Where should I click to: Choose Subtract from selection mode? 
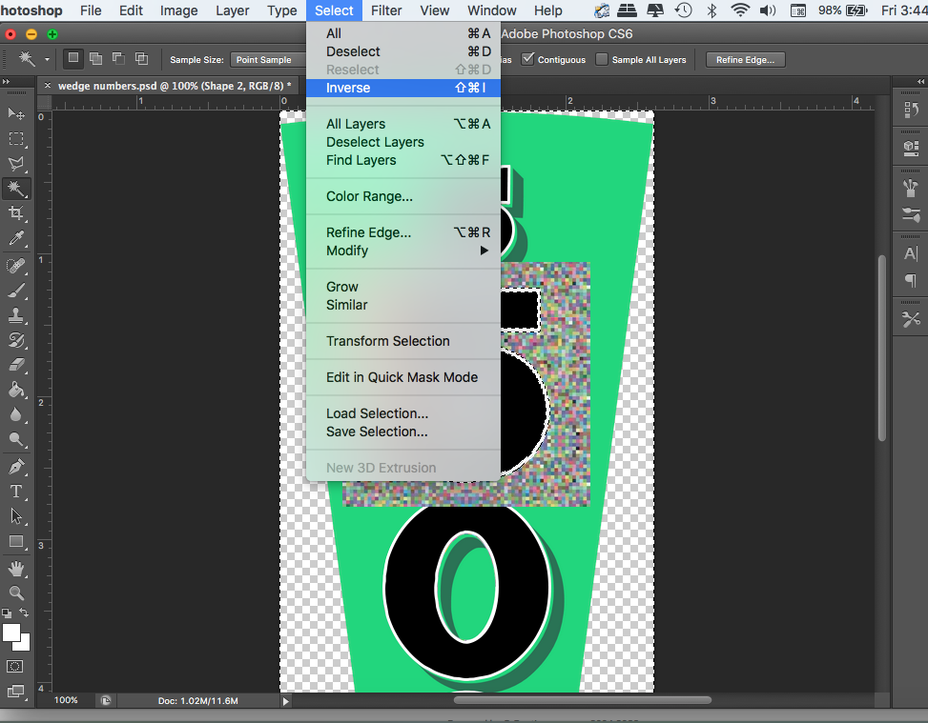point(118,58)
